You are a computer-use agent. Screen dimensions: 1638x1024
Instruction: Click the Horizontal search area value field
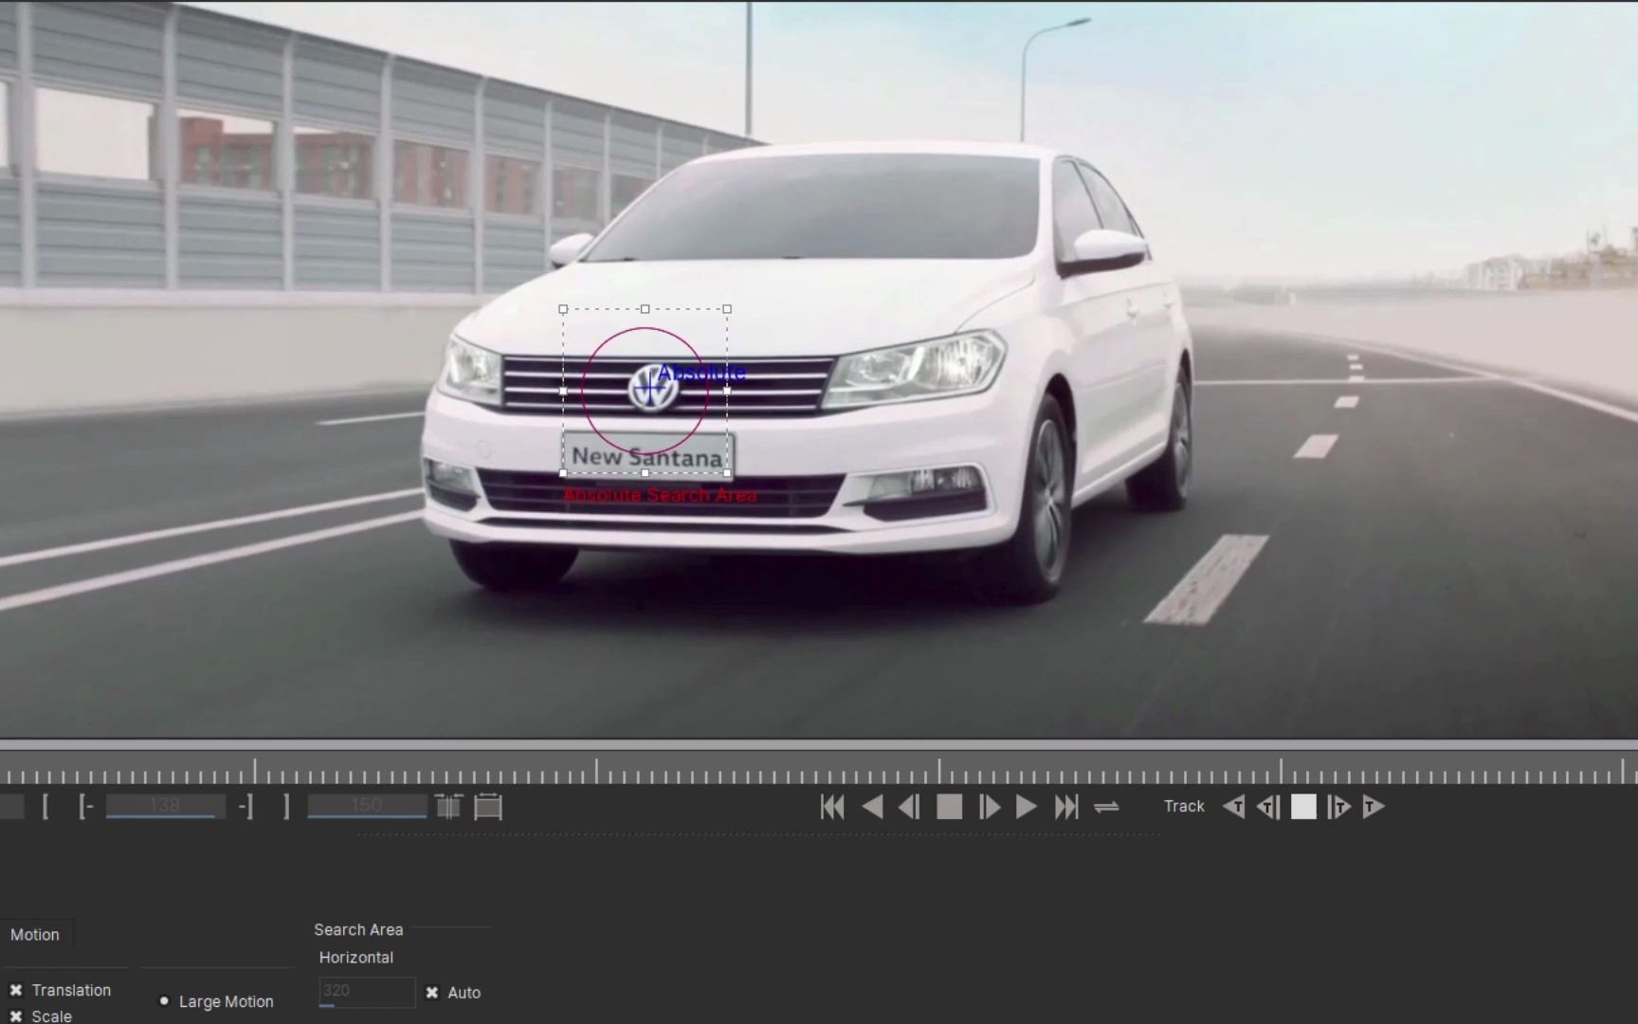(x=367, y=992)
